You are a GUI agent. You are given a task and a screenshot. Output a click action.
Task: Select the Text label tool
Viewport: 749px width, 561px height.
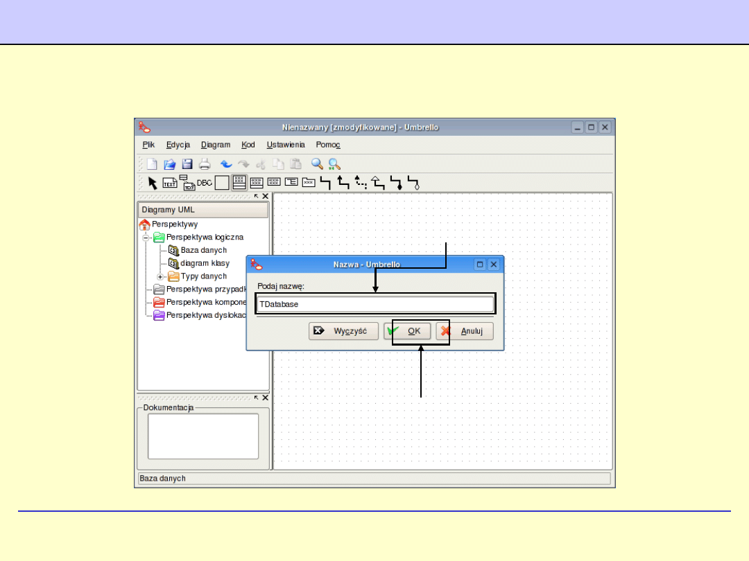click(x=170, y=183)
